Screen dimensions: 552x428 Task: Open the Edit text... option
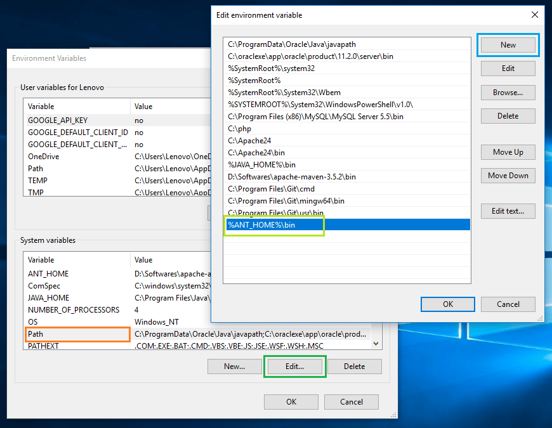click(508, 211)
